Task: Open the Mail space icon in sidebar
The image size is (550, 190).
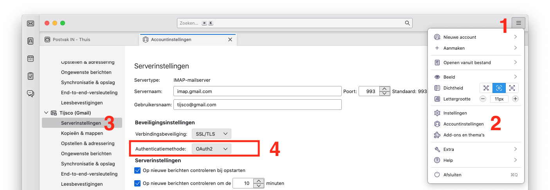Action: tap(31, 23)
